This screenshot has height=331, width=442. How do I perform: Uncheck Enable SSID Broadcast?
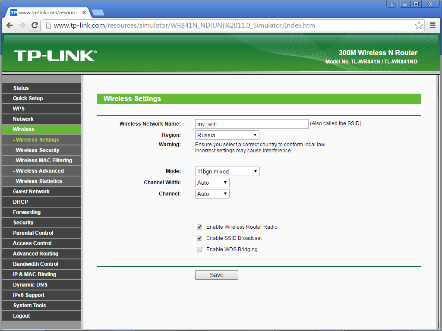(199, 238)
